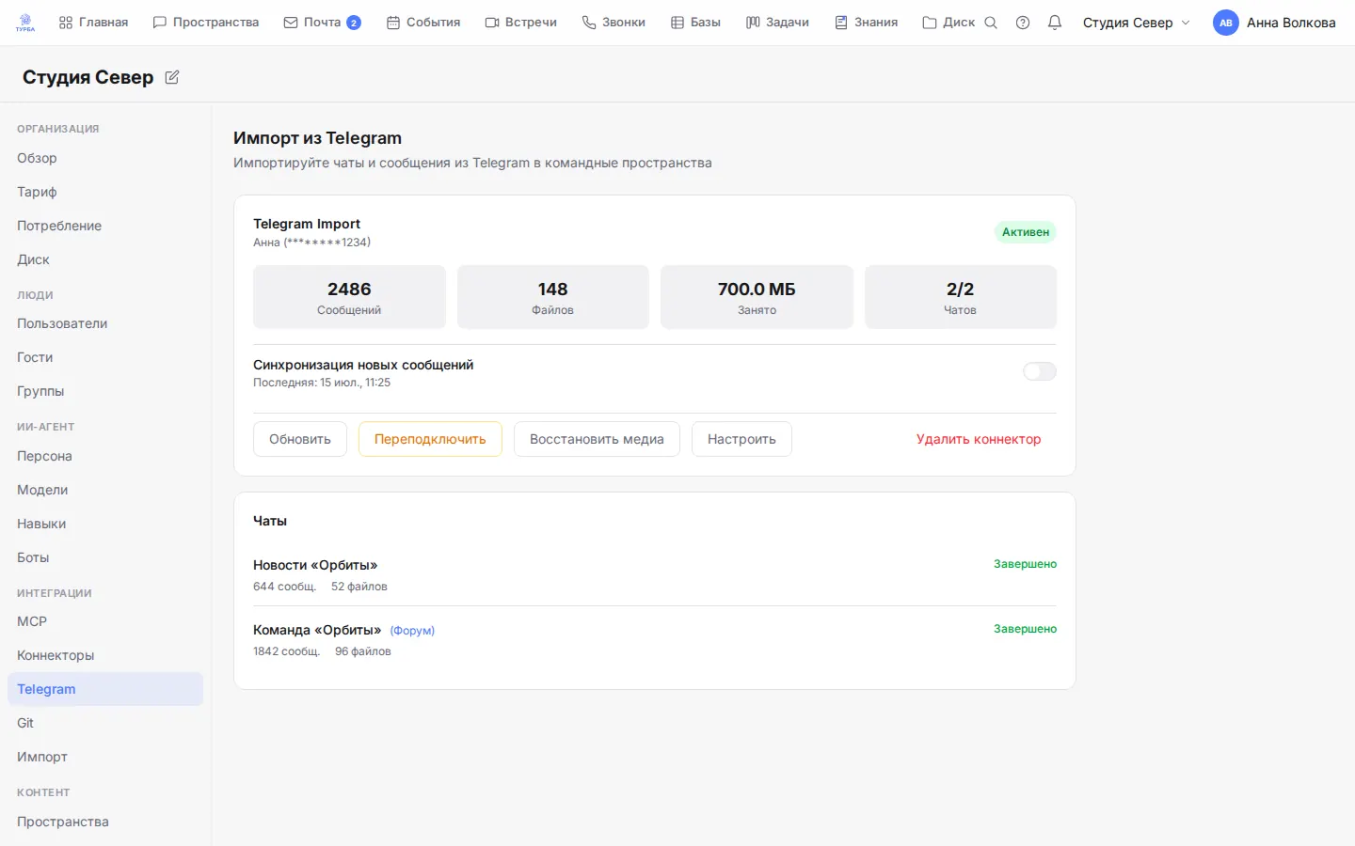Click the Турба logo in top-left corner

tap(25, 23)
